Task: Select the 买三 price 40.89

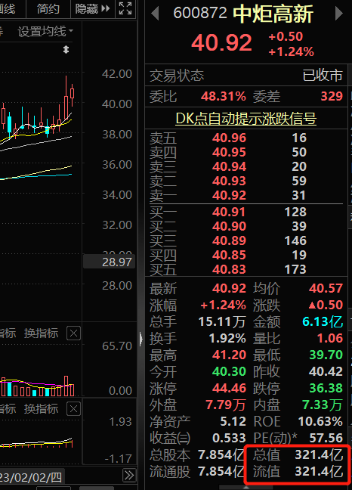Action: pos(230,240)
